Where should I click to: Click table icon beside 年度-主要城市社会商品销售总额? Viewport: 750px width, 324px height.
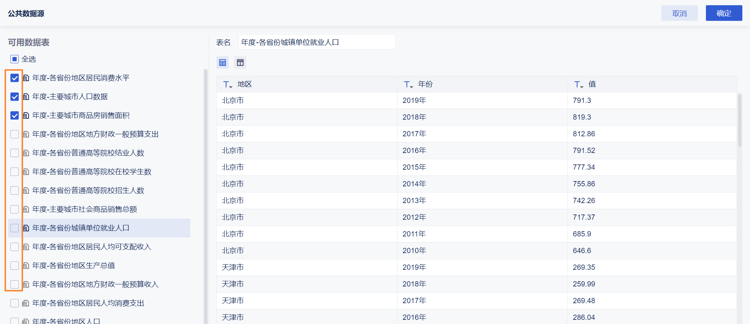pos(26,209)
